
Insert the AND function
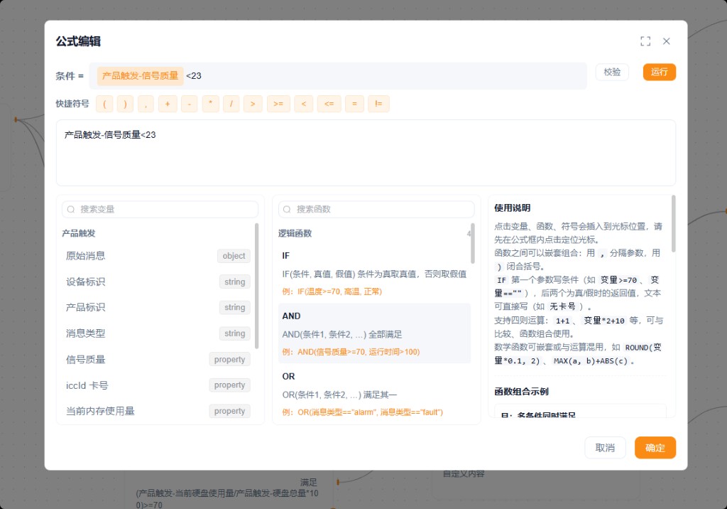click(374, 333)
